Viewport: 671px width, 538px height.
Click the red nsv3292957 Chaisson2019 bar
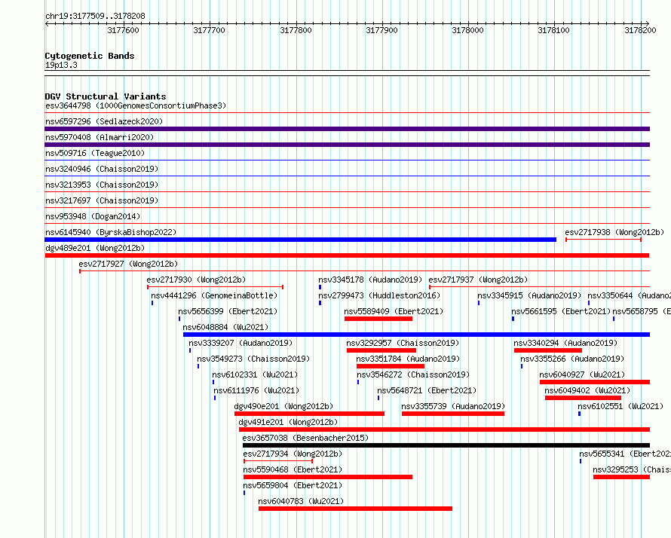(x=381, y=350)
